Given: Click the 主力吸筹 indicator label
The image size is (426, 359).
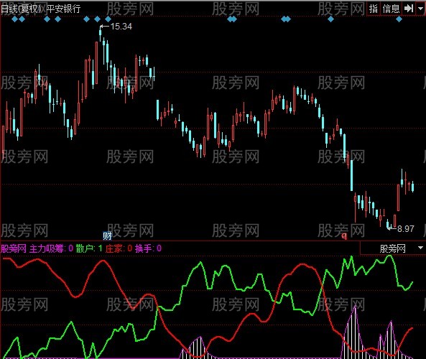Looking at the screenshot, I should click(x=47, y=248).
